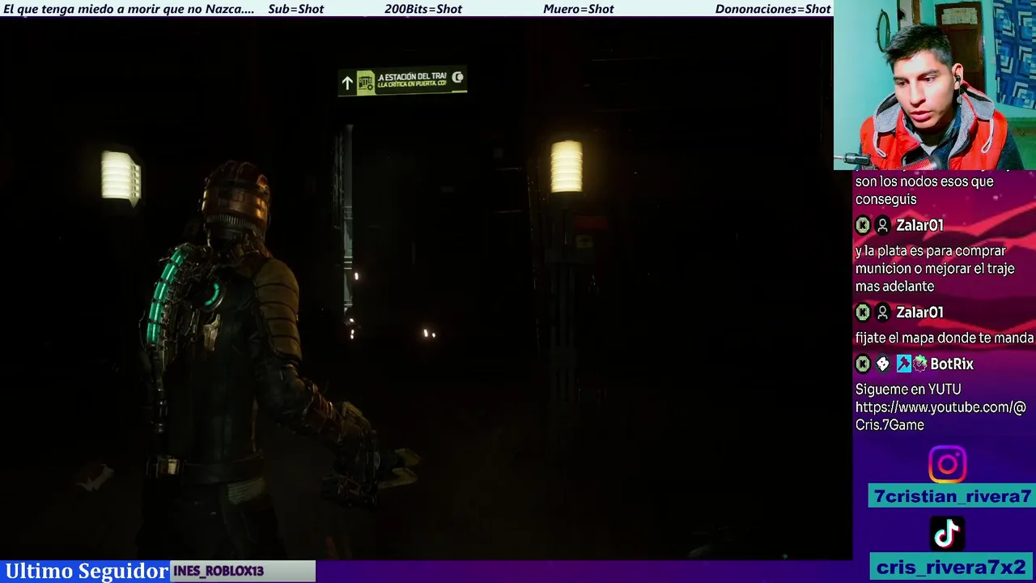Click chat message 'fijate el mapa donde te manda'
The image size is (1036, 583).
pos(945,338)
